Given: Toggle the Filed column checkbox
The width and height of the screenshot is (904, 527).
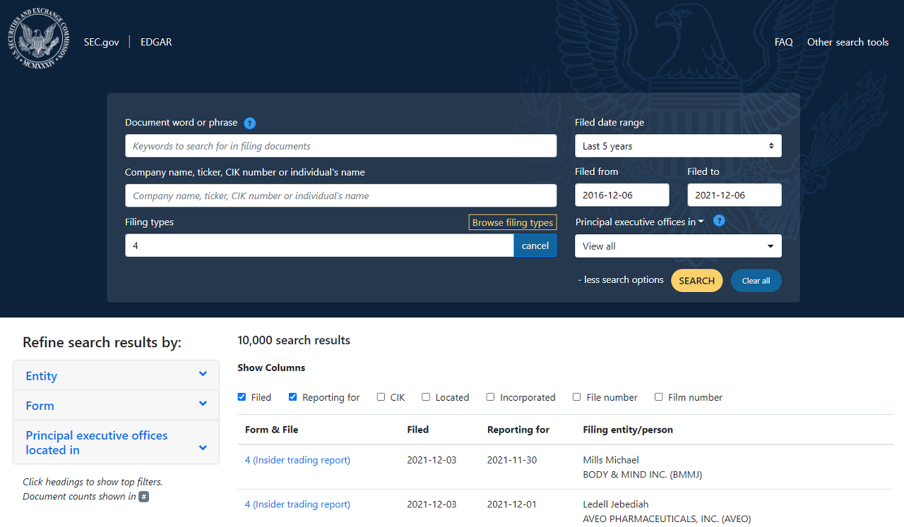Looking at the screenshot, I should 242,397.
